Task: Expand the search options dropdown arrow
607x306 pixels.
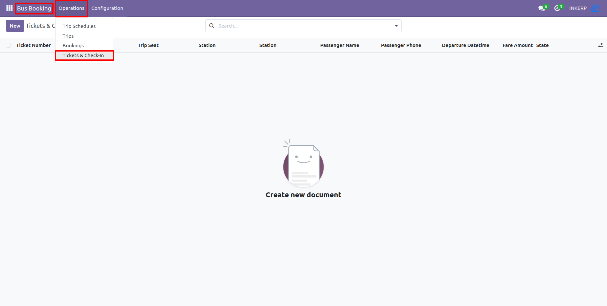Action: (x=396, y=26)
